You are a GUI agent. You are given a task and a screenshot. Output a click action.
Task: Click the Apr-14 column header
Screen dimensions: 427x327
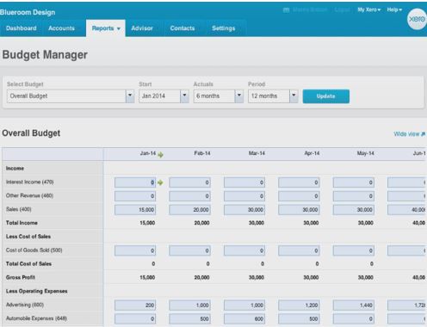click(312, 153)
